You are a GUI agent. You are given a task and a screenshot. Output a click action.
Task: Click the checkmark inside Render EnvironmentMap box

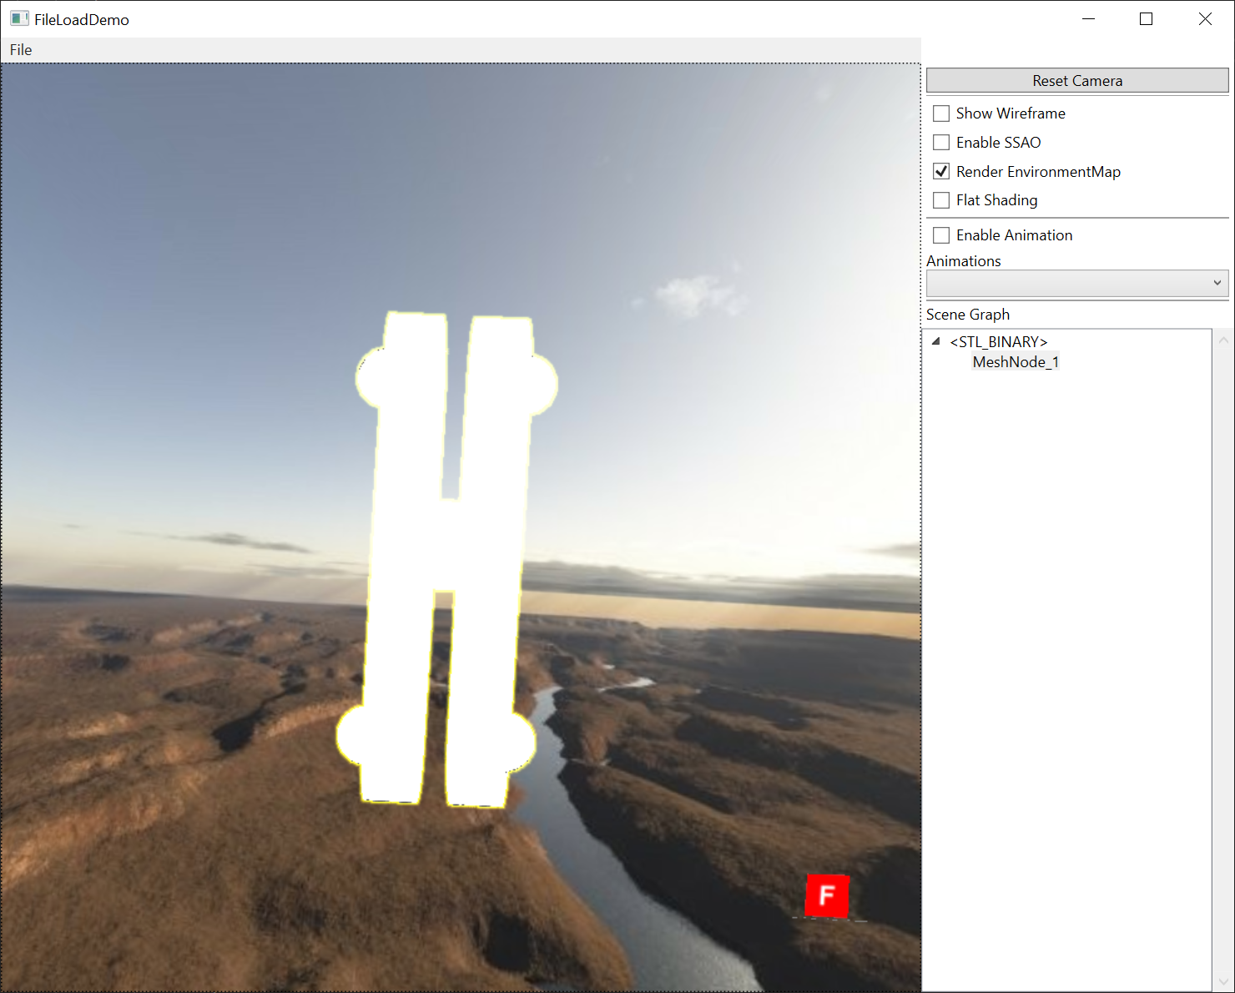click(941, 171)
